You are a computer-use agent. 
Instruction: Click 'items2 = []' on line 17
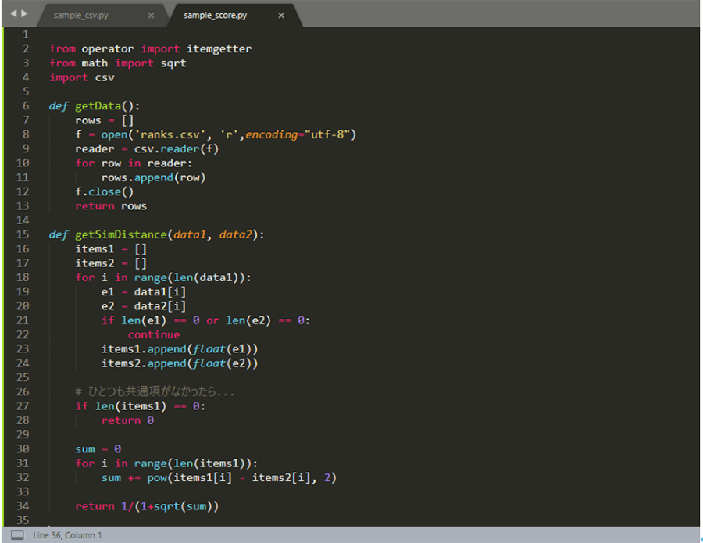pos(111,263)
